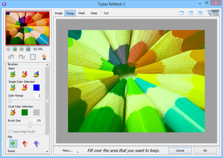Open the Keep tab
Viewport: 223px width, 158px height.
click(94, 13)
